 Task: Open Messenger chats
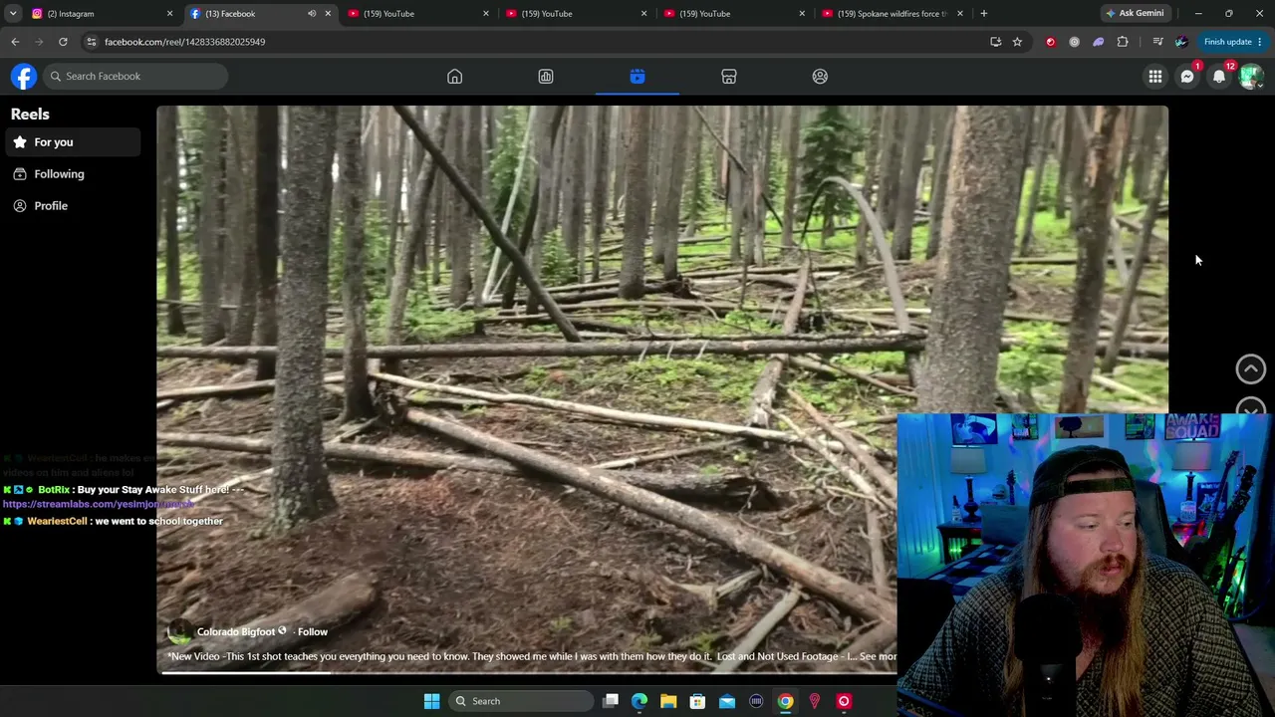click(x=1187, y=77)
